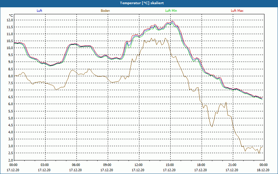278x174 pixels.
Task: Click the blue 'Luft' legend label
Action: click(39, 11)
